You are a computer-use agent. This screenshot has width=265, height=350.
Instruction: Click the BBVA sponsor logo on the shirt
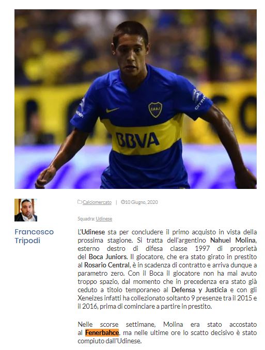pos(137,140)
